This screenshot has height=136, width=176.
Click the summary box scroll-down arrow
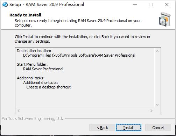point(157,105)
